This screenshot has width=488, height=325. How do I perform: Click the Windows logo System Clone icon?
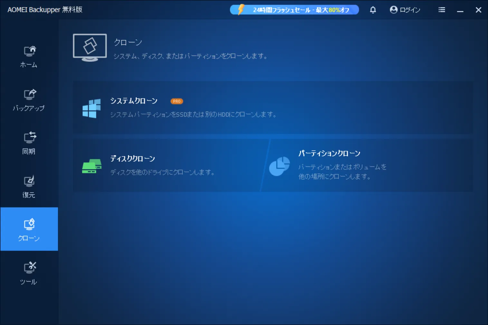pos(91,108)
